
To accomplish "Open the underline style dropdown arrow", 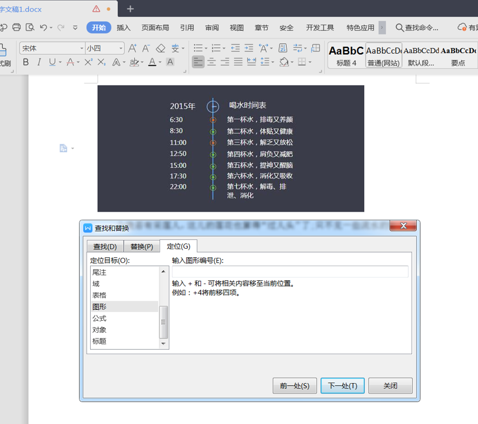I will pyautogui.click(x=60, y=62).
